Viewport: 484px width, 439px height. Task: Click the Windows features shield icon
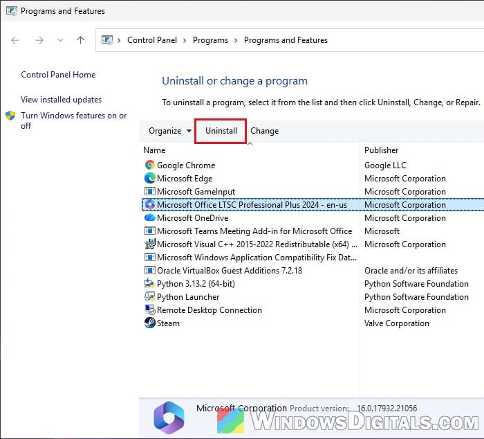pos(10,116)
